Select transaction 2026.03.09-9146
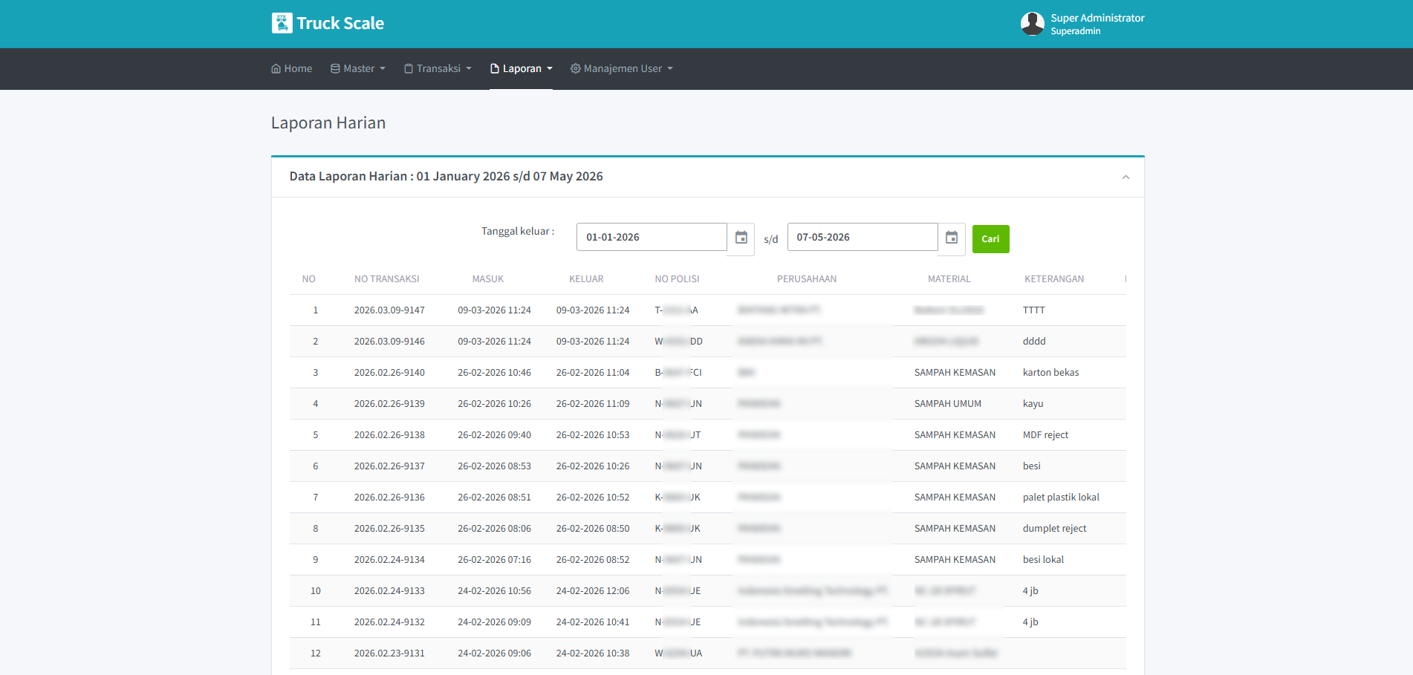The image size is (1413, 675). coord(389,342)
